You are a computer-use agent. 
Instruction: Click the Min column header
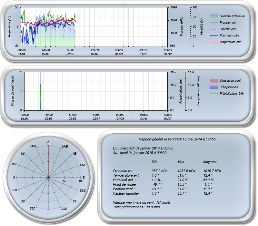coord(154,162)
